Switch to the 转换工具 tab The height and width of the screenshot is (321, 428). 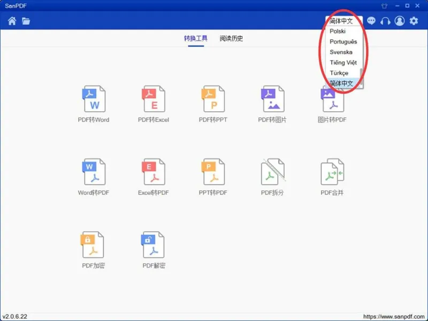click(196, 38)
